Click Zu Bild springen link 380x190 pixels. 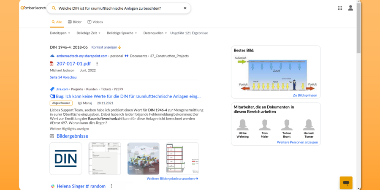(x=305, y=95)
